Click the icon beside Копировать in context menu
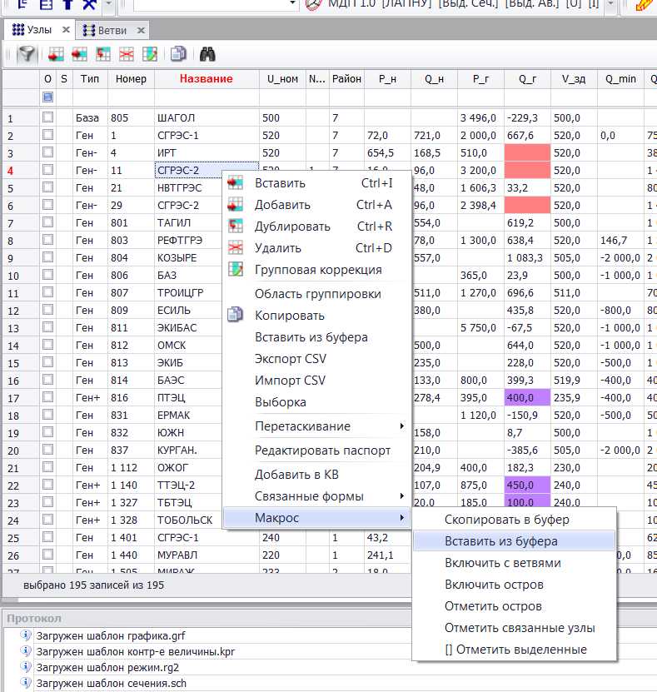 coord(235,315)
